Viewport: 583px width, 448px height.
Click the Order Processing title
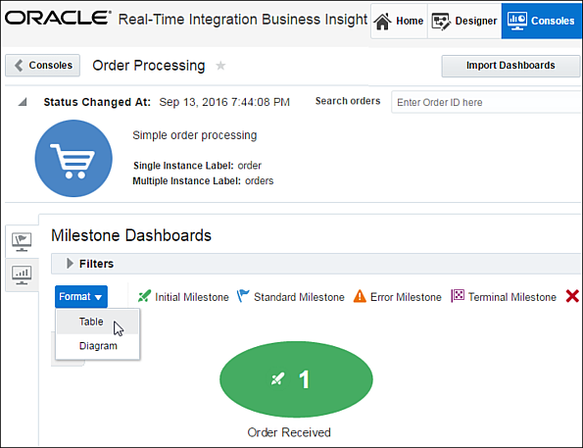coord(149,66)
